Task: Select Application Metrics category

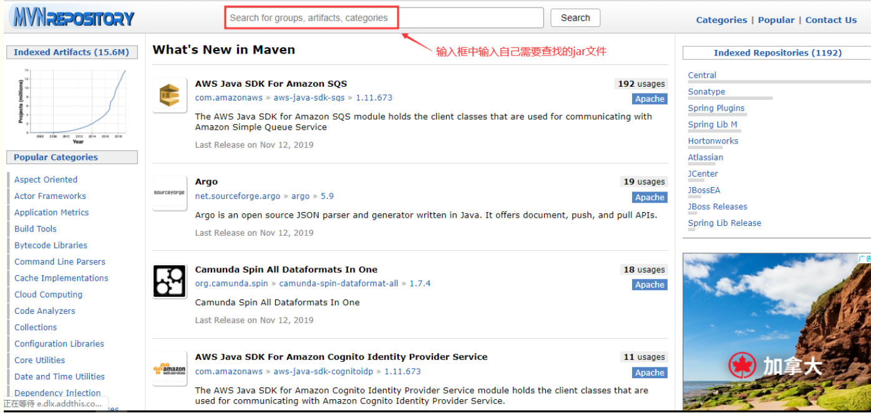Action: 51,213
